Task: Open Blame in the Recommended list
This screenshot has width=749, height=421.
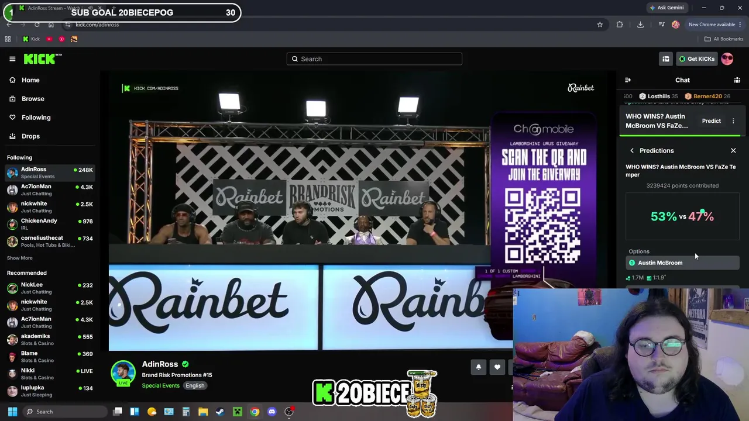Action: tap(50, 357)
